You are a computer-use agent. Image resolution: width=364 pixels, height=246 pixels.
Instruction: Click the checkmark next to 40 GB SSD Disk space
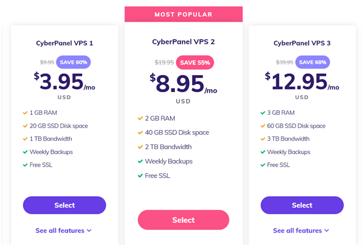(x=140, y=132)
